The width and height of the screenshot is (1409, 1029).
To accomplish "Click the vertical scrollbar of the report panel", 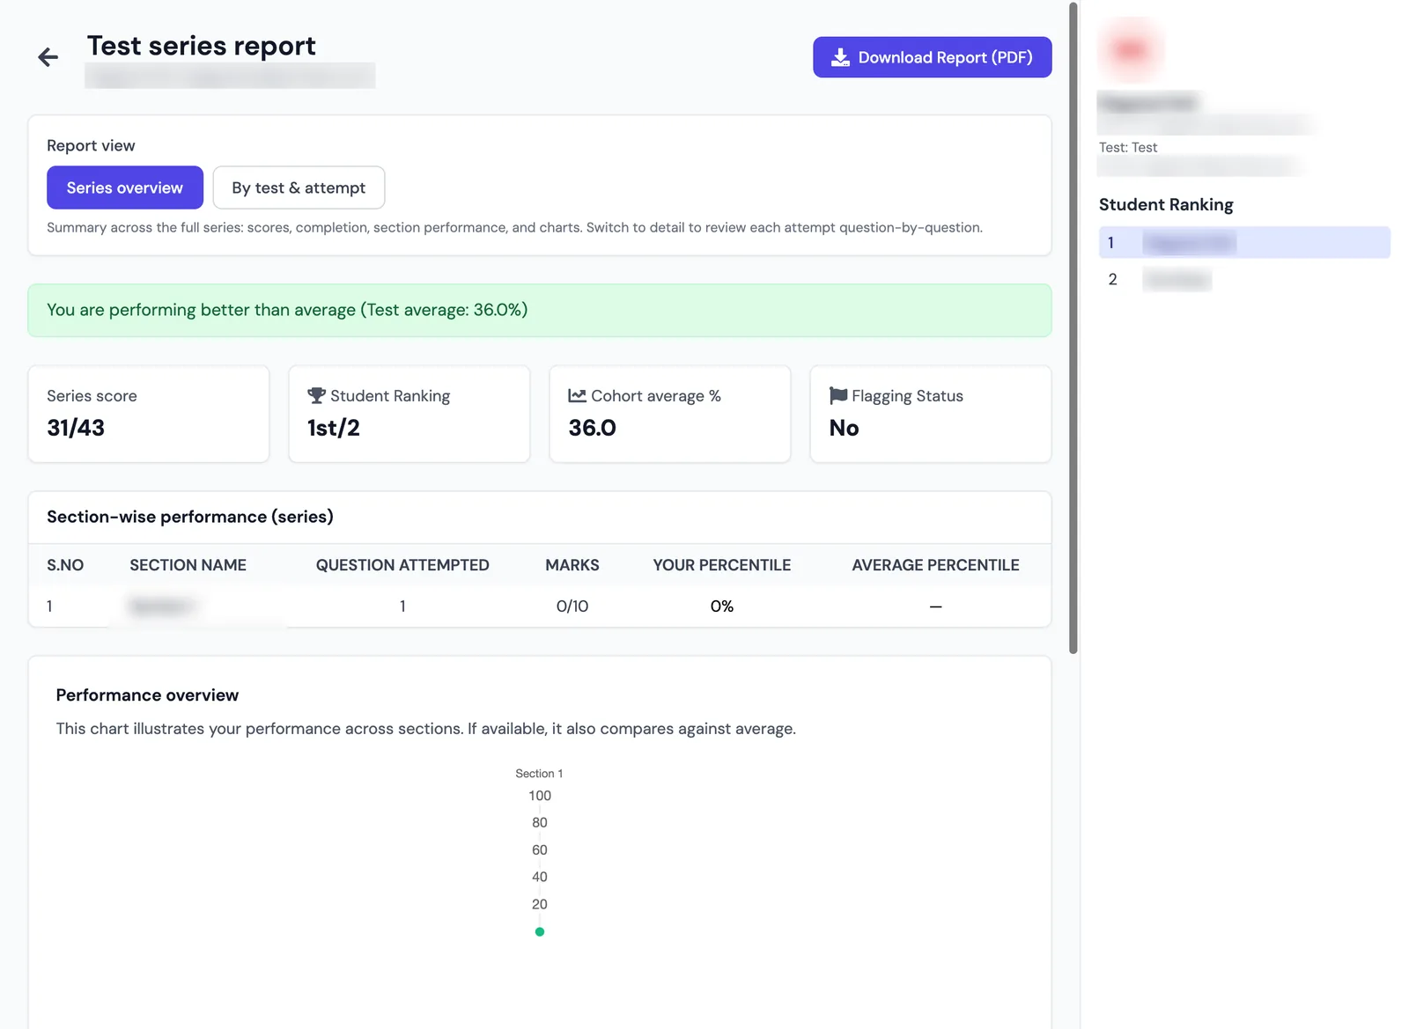I will [x=1073, y=328].
